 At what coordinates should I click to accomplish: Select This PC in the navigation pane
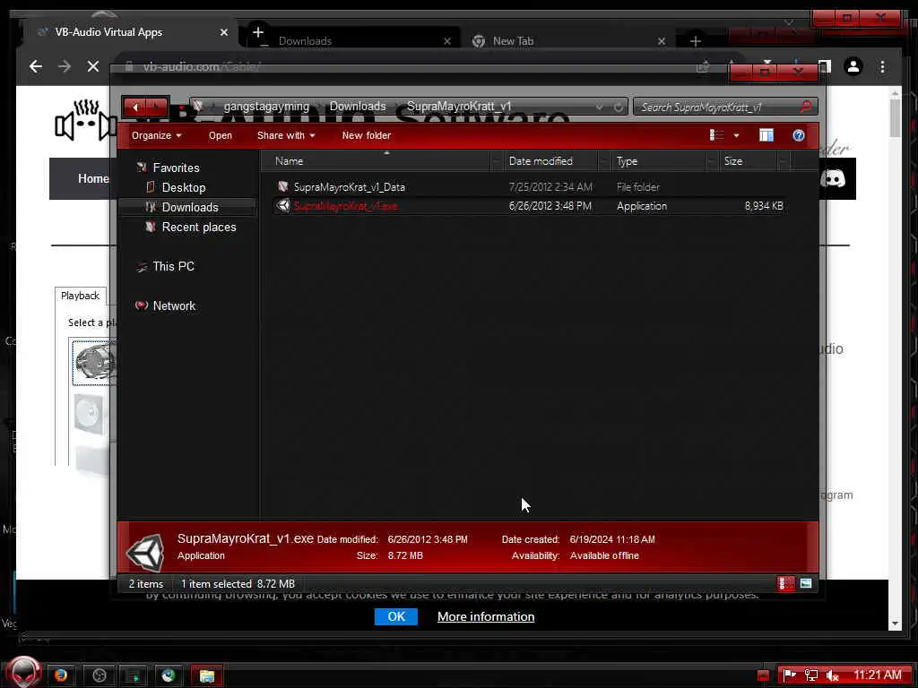point(173,266)
